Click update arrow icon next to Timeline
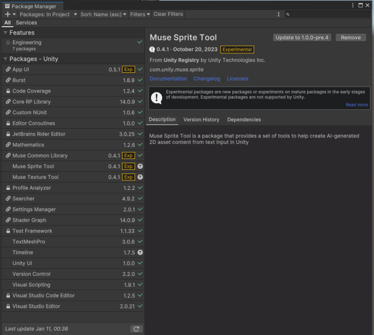The width and height of the screenshot is (374, 335). (x=140, y=252)
